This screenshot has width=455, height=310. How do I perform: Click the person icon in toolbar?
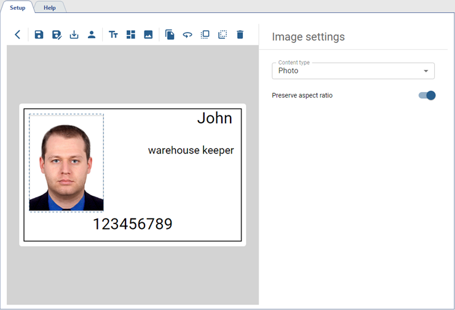pyautogui.click(x=91, y=34)
